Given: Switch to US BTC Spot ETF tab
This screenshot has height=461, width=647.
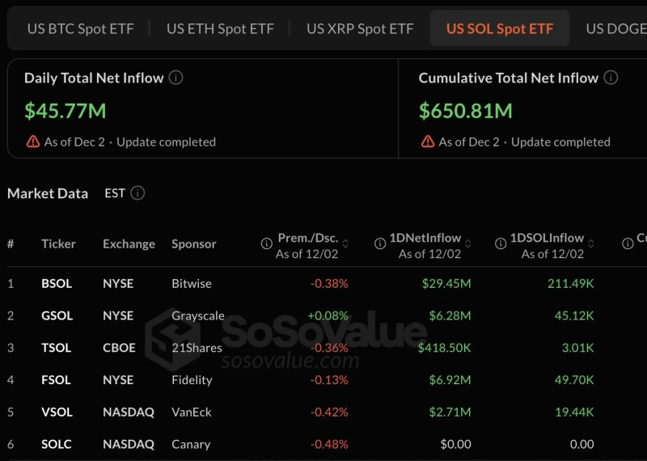Looking at the screenshot, I should [x=80, y=28].
